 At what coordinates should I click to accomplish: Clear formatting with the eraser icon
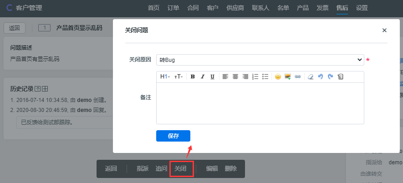pyautogui.click(x=311, y=76)
